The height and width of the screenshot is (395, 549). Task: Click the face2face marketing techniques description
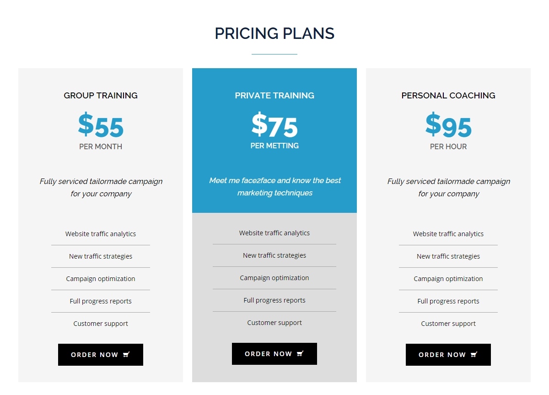tap(274, 187)
